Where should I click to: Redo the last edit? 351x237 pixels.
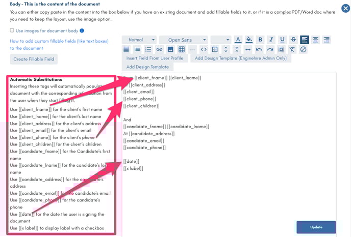click(270, 49)
